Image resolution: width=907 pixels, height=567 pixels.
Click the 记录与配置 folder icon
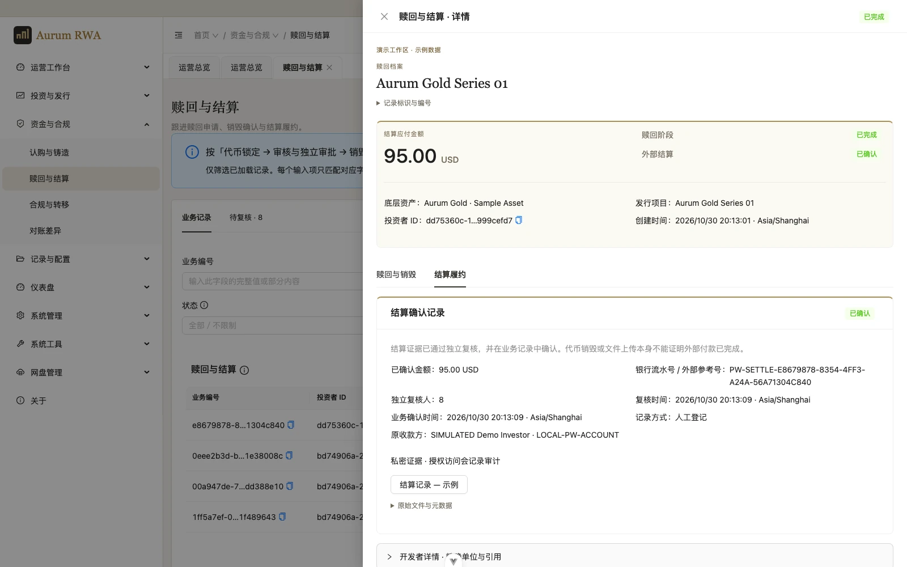tap(20, 259)
